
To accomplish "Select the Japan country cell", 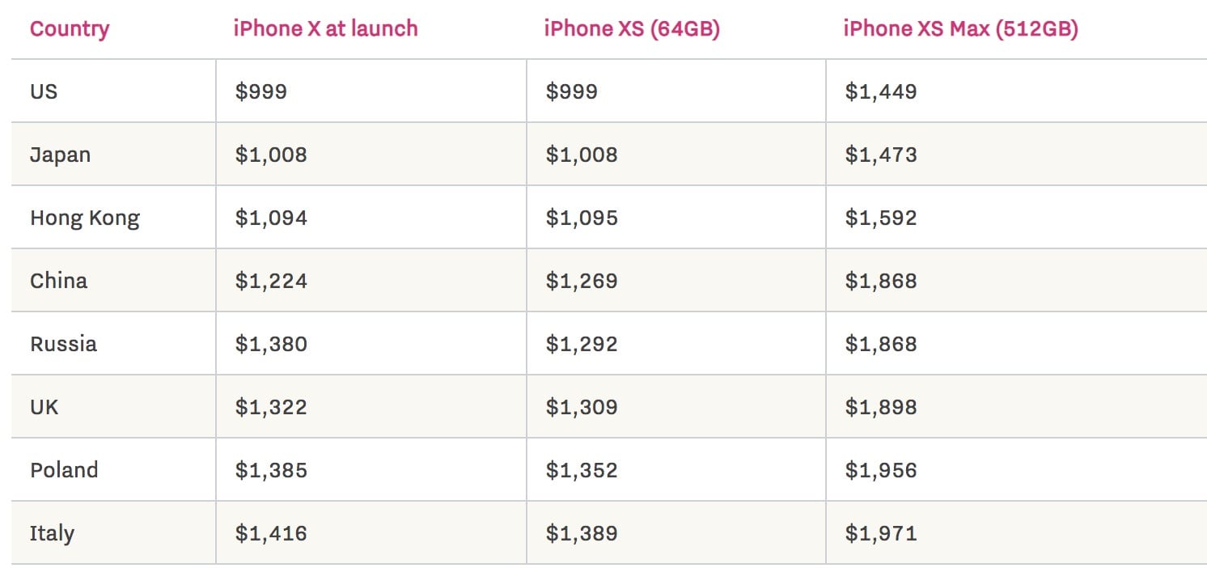I will [60, 155].
